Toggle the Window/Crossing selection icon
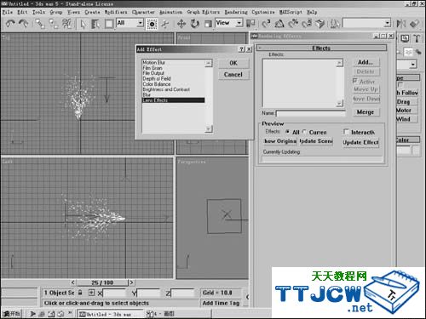 (x=152, y=24)
